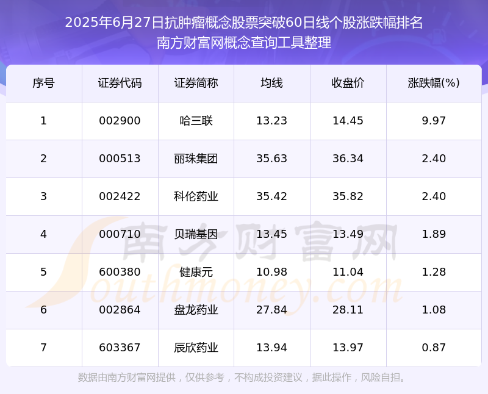
Task: Select stock code 000710
Action: (120, 234)
